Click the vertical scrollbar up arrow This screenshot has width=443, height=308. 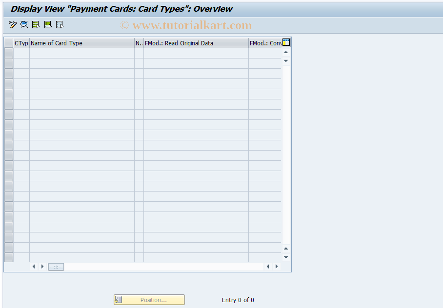point(285,52)
